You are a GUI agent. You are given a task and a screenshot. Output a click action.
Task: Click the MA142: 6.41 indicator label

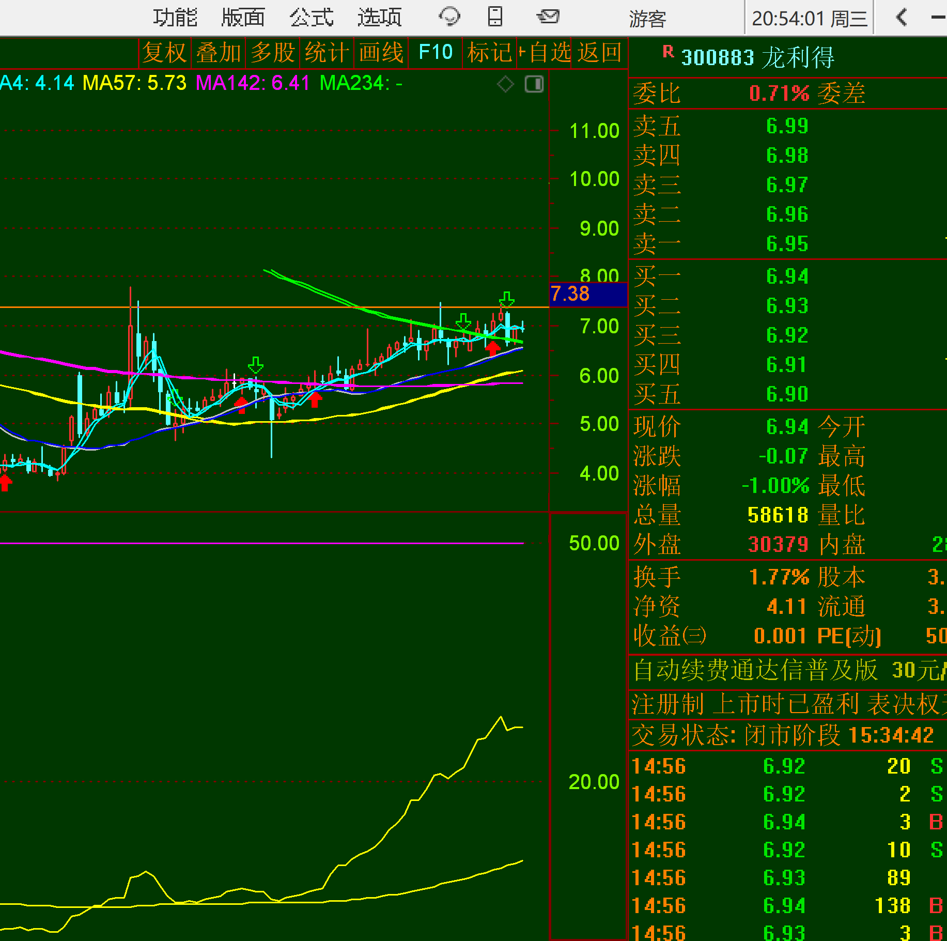pos(253,83)
